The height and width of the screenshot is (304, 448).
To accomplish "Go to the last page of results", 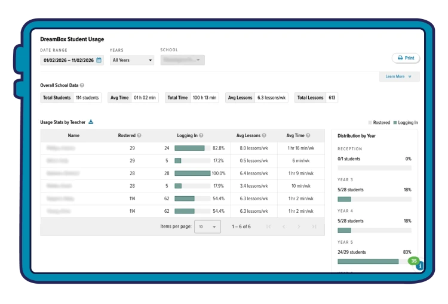I will click(314, 227).
